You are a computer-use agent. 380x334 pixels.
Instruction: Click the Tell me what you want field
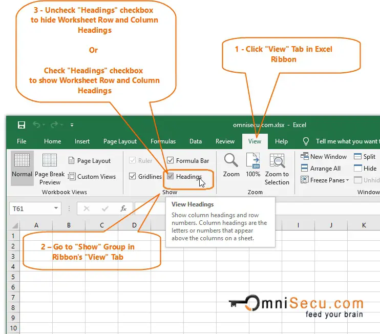(347, 141)
